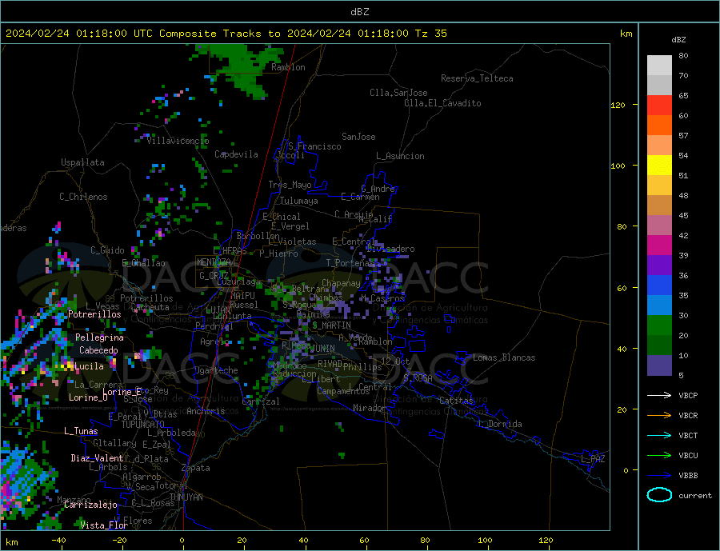The width and height of the screenshot is (720, 551).
Task: Pick the white top swatch in the dBZ scale
Action: point(659,66)
